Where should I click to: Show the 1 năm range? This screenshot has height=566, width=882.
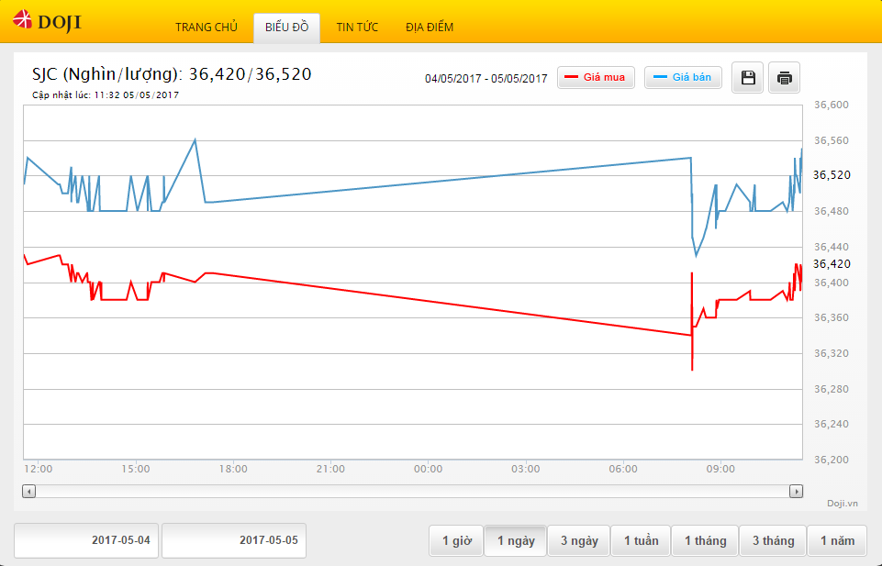point(837,541)
